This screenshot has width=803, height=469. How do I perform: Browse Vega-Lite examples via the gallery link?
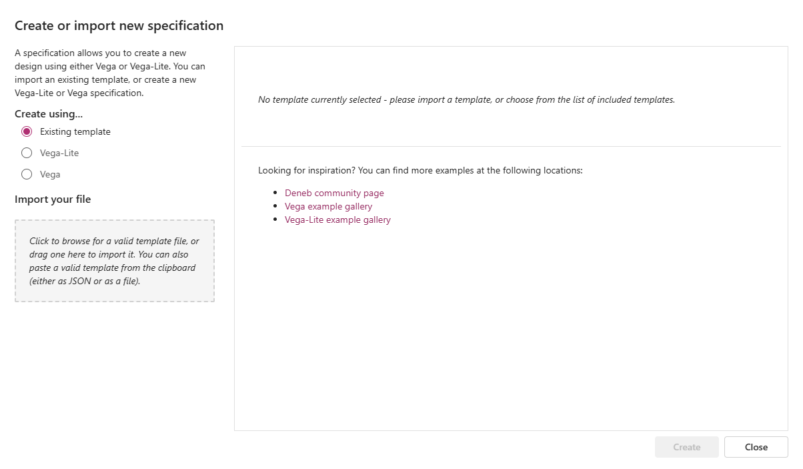click(x=337, y=219)
